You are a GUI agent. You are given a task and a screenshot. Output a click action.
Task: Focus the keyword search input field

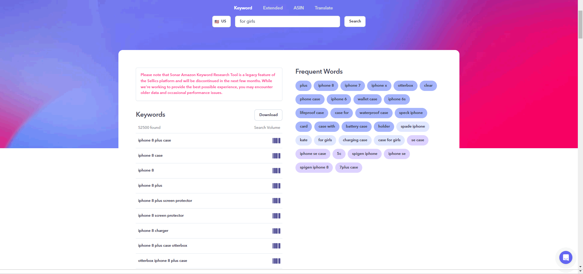pyautogui.click(x=287, y=22)
